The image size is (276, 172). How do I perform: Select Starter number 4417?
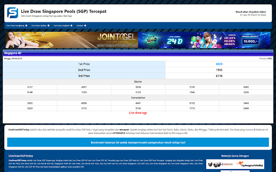coord(84,87)
